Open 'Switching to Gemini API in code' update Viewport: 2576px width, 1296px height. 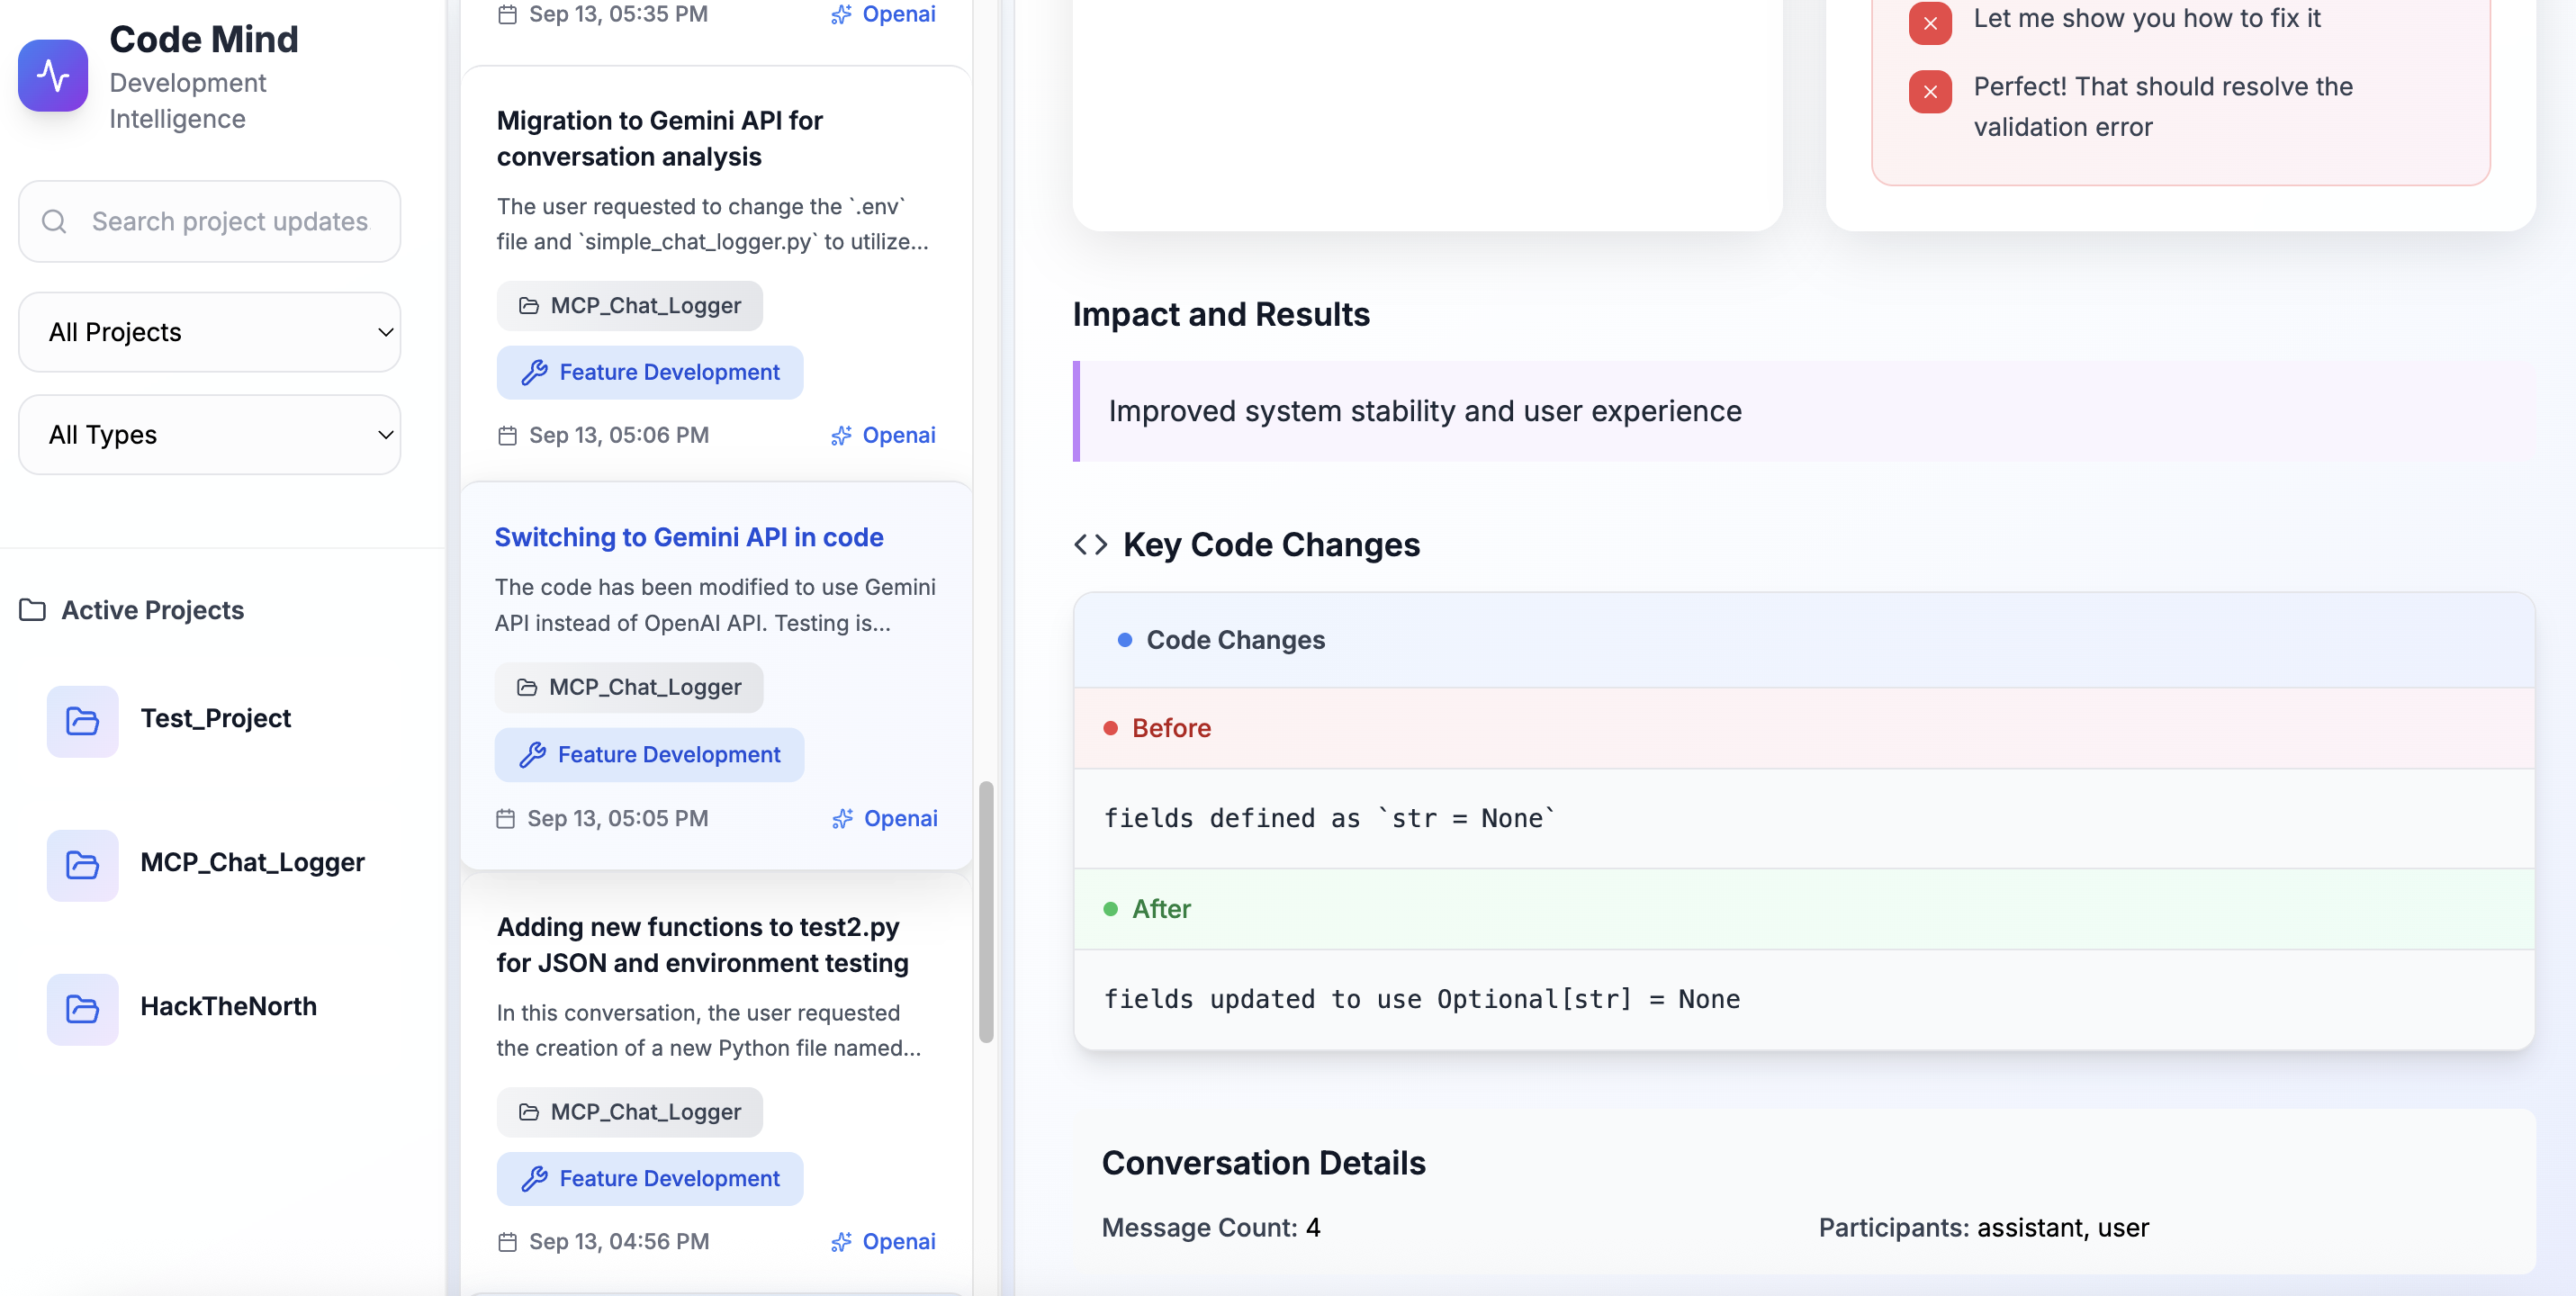(x=688, y=537)
